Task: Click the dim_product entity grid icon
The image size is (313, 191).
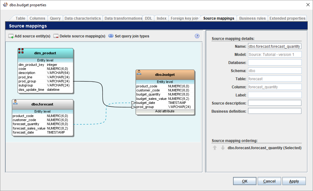Action: [21, 51]
